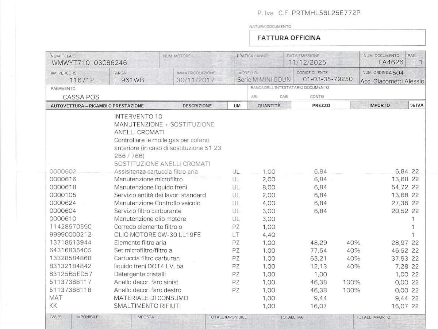The width and height of the screenshot is (438, 329).
Task: Click the IMPORTO column header
Action: [x=379, y=105]
